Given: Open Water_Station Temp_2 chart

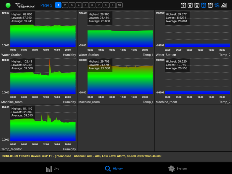Looking at the screenshot, I should 193,34.
